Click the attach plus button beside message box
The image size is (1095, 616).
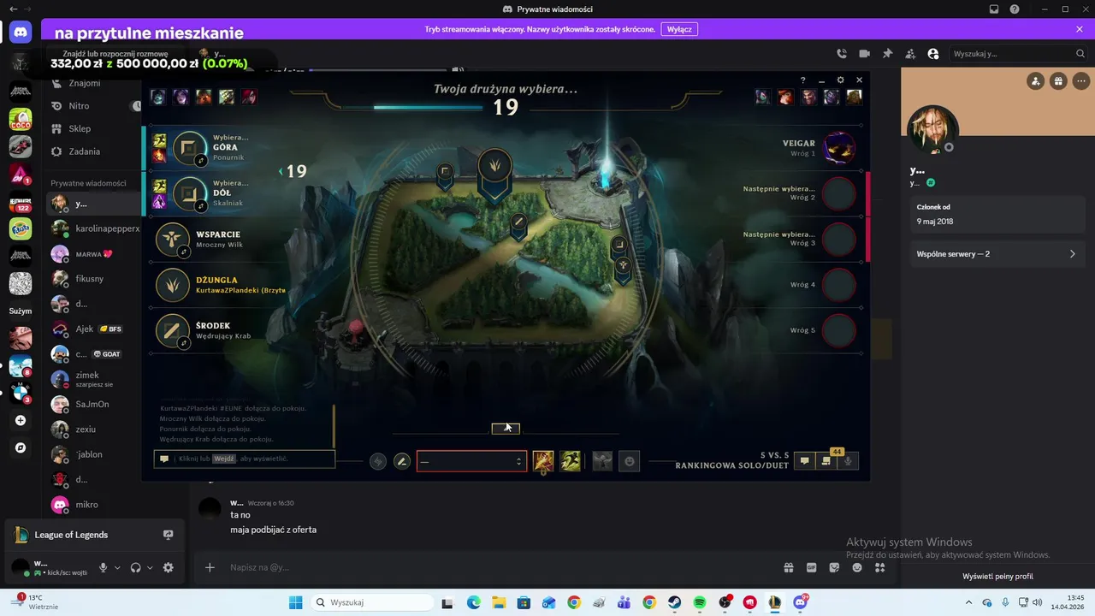tap(210, 567)
